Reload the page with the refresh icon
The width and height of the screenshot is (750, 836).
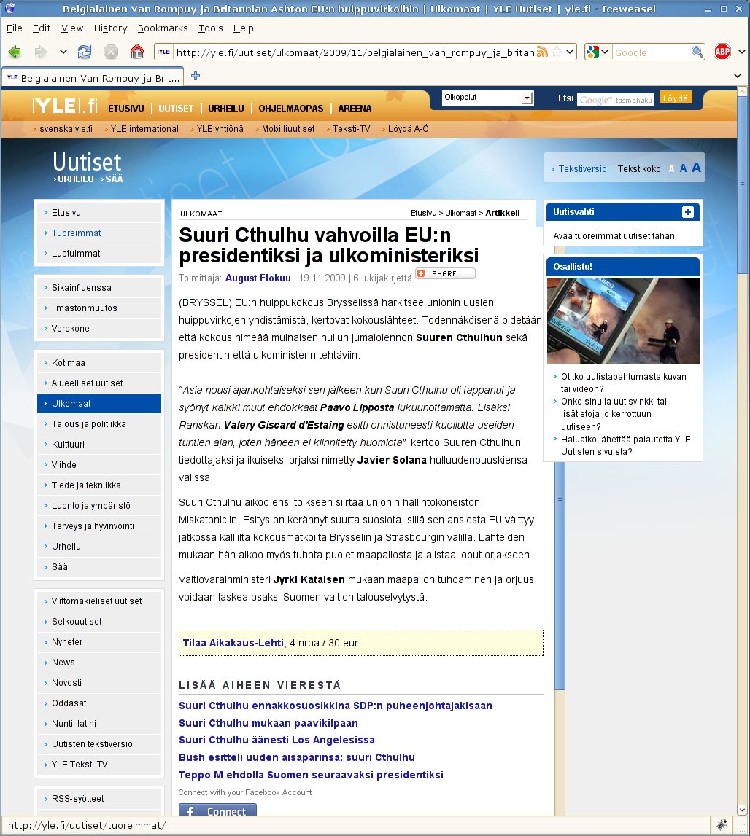click(85, 52)
